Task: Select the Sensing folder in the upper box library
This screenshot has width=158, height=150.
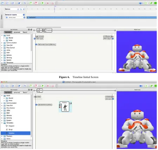Action: click(9, 58)
